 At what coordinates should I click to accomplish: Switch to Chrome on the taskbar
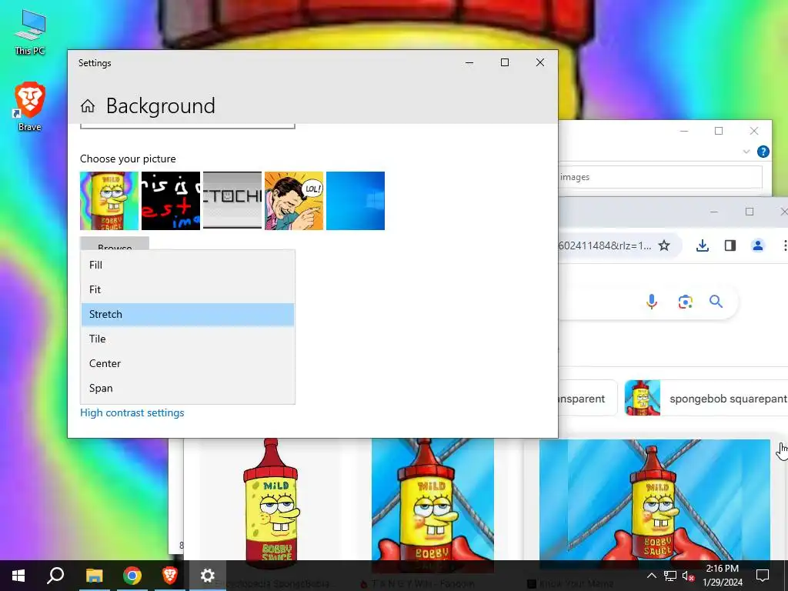point(132,576)
